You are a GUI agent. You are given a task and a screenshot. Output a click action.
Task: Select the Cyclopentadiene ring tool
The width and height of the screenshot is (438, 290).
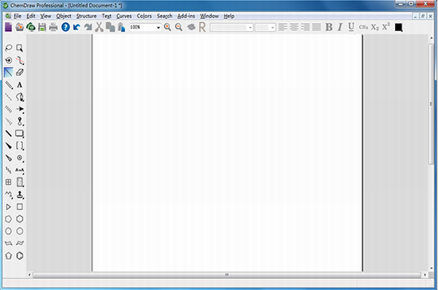point(9,256)
